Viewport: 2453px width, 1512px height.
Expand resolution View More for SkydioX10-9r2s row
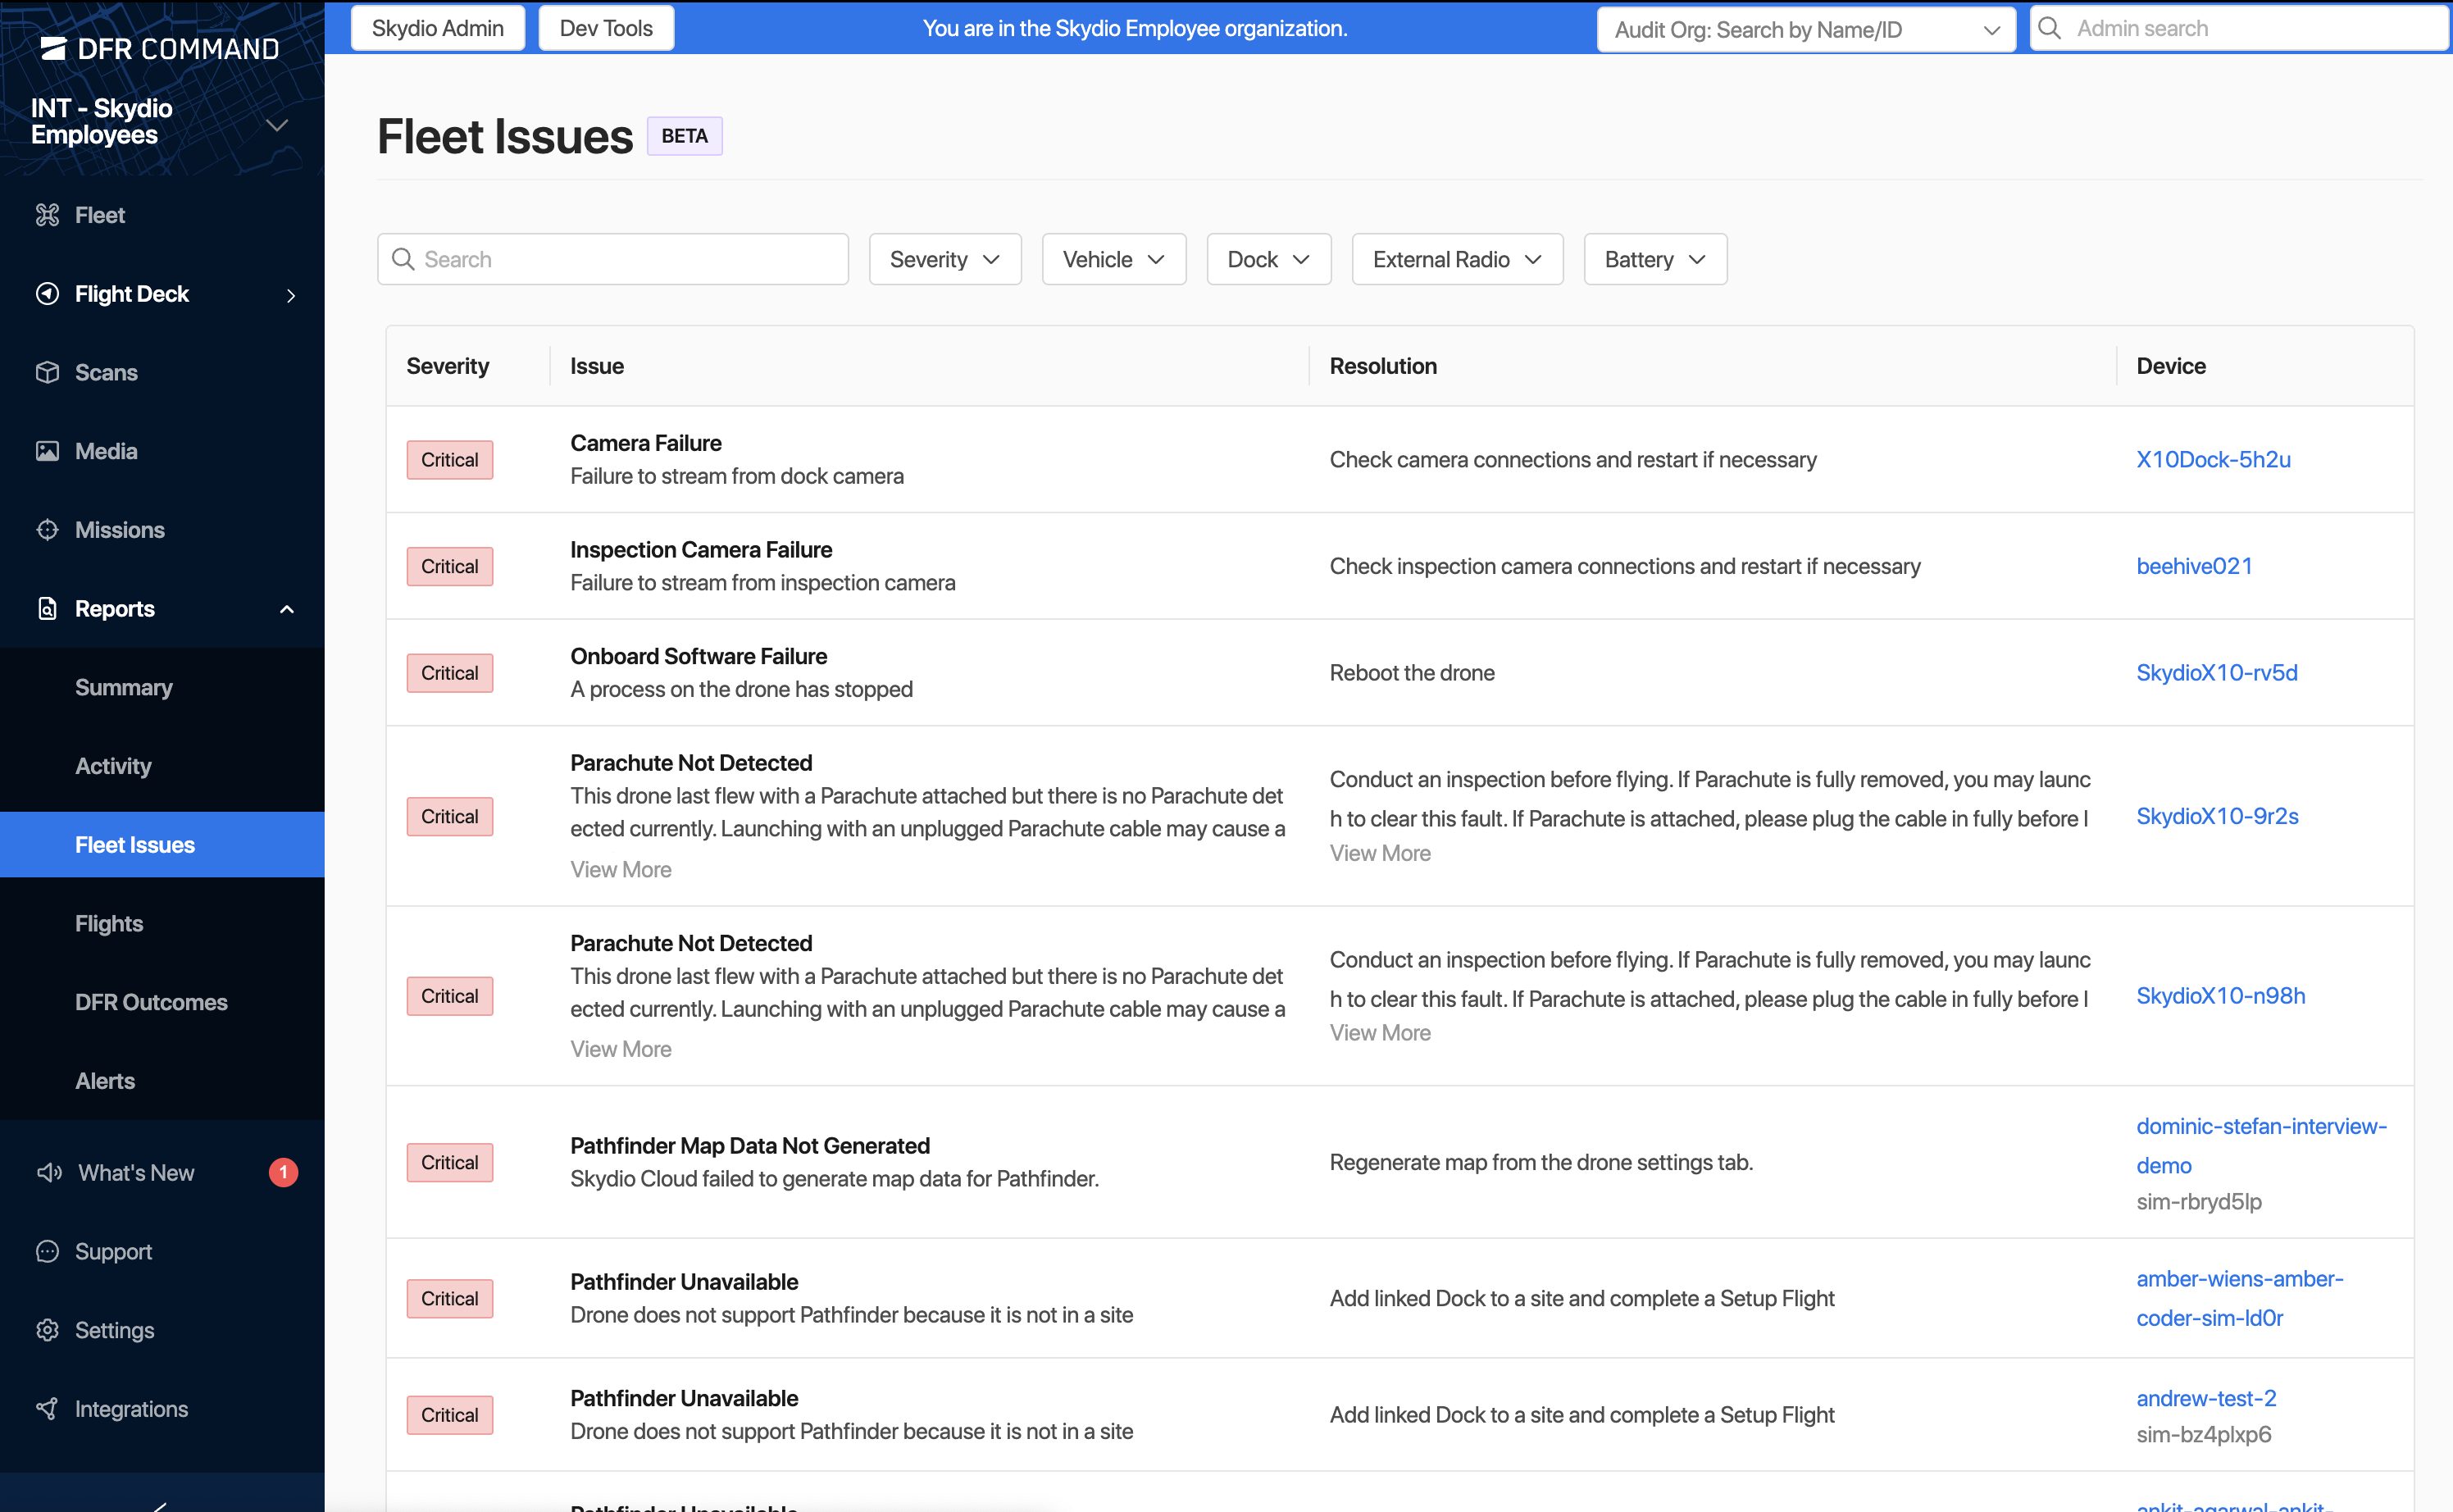pos(1380,853)
